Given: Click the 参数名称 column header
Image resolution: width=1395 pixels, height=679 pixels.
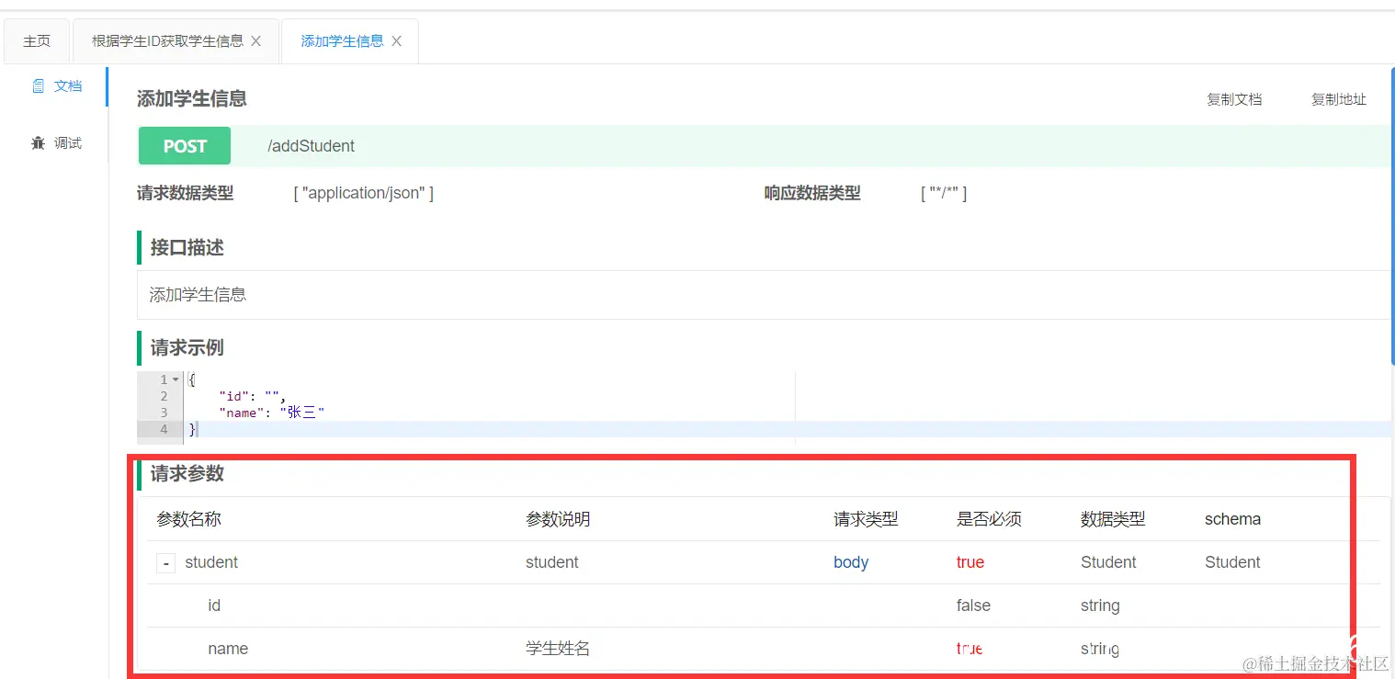Looking at the screenshot, I should tap(189, 519).
